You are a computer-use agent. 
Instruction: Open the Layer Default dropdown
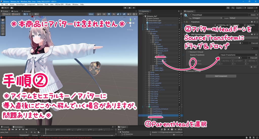point(243,18)
